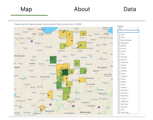The height and width of the screenshot is (120, 153).
Task: Deselect the Gibson county checkbox
Action: [x=119, y=82]
